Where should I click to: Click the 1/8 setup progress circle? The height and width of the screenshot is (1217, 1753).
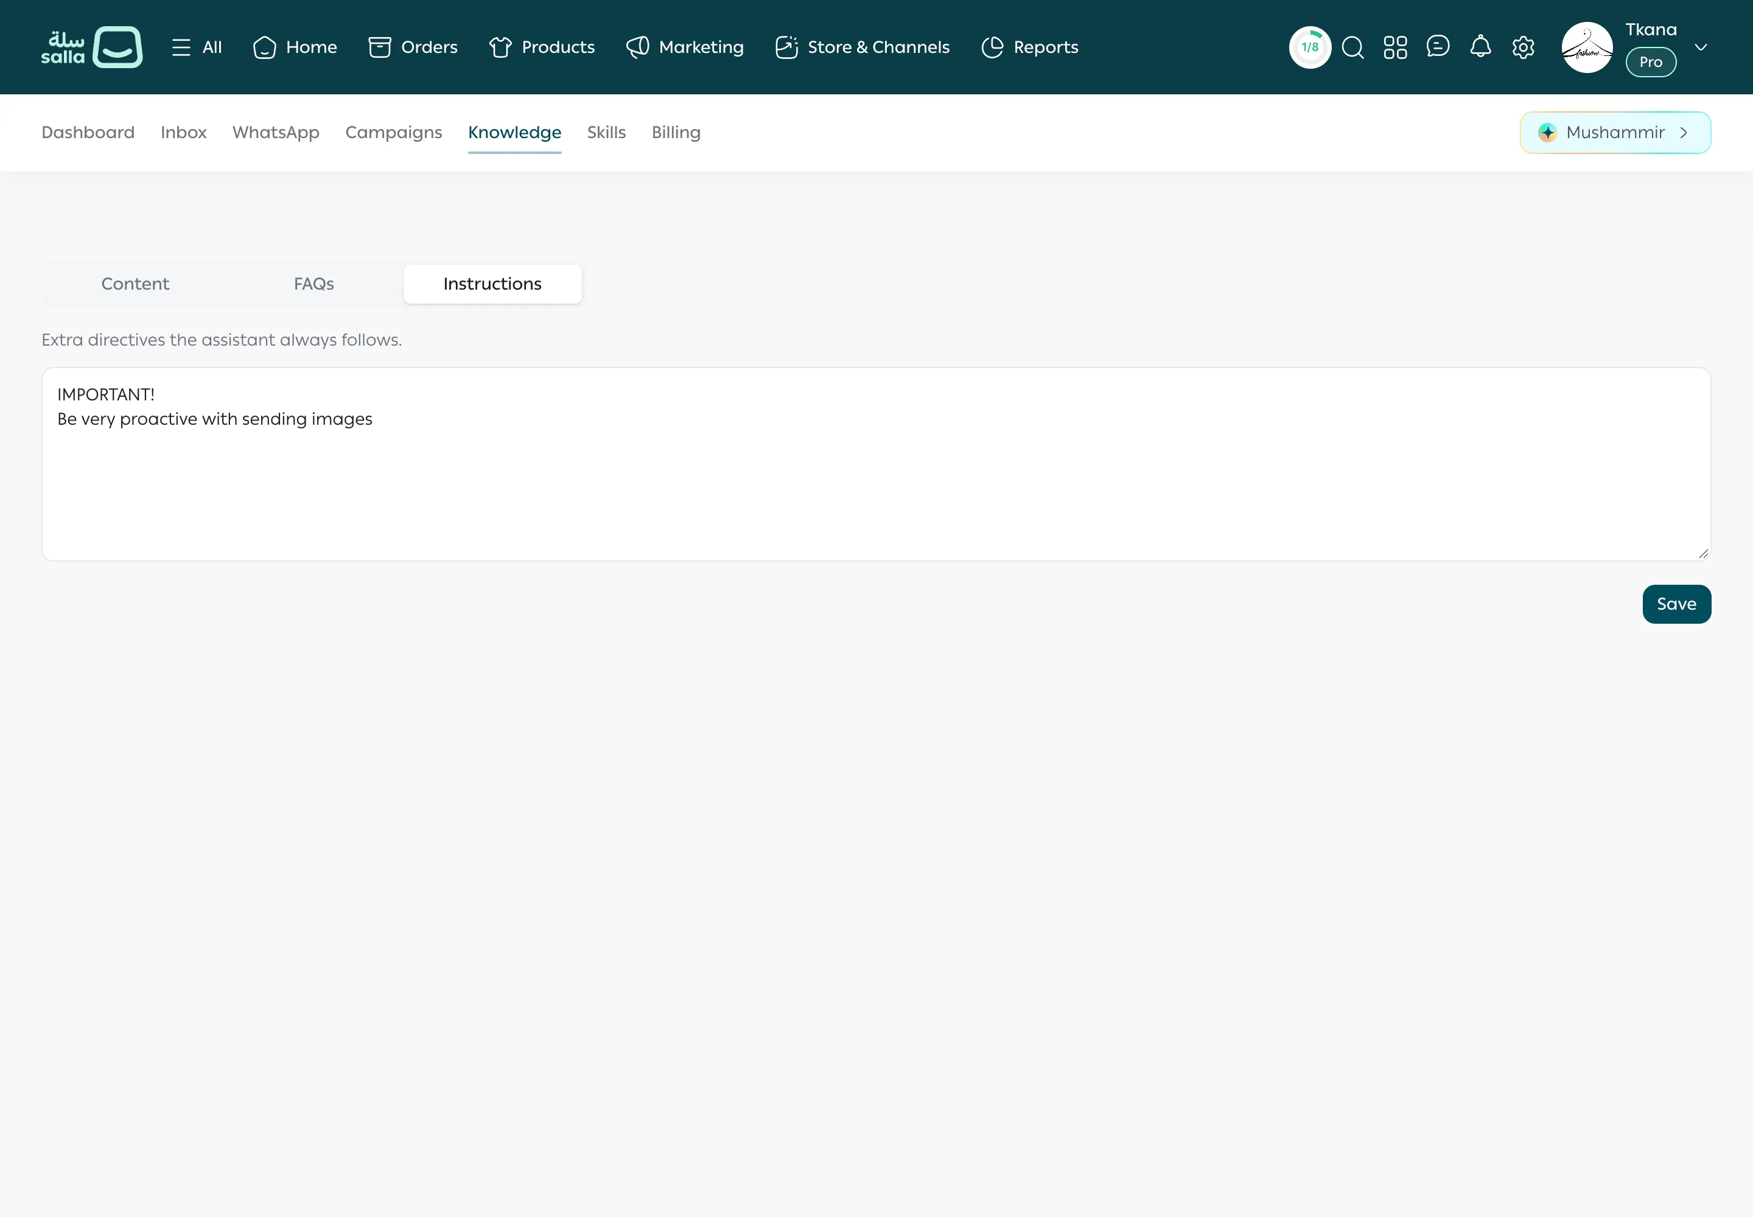[1310, 47]
